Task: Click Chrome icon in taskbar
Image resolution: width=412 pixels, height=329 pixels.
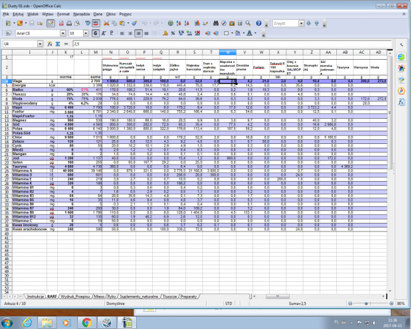Action: [86, 323]
